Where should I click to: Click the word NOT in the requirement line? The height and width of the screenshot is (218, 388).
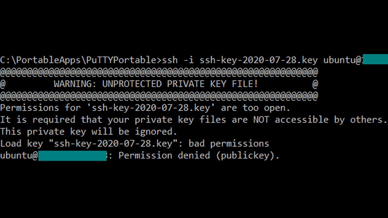[261, 120]
